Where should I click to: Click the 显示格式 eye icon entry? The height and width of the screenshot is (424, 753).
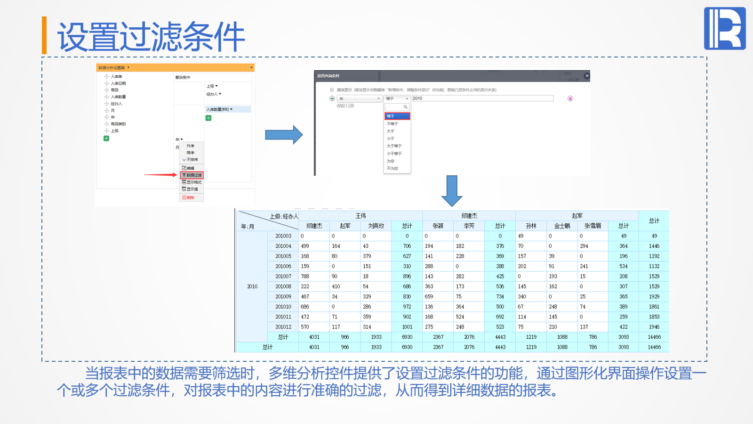(x=192, y=182)
